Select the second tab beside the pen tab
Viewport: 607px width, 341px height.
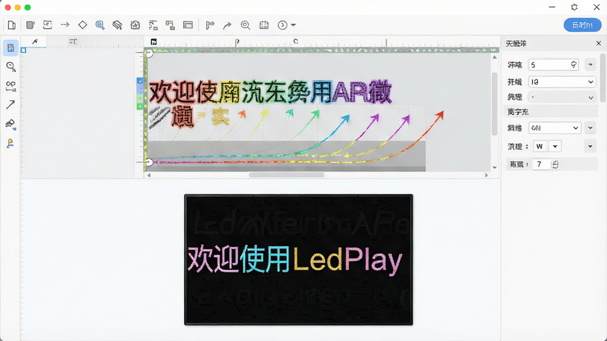coord(73,41)
